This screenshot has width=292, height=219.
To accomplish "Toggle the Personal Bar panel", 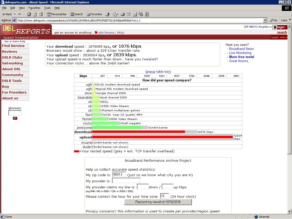I will [x=57, y=14].
